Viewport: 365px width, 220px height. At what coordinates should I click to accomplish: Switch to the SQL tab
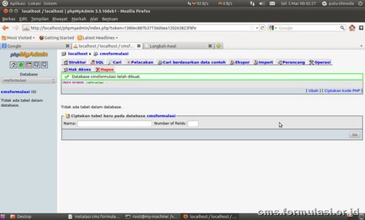click(97, 63)
